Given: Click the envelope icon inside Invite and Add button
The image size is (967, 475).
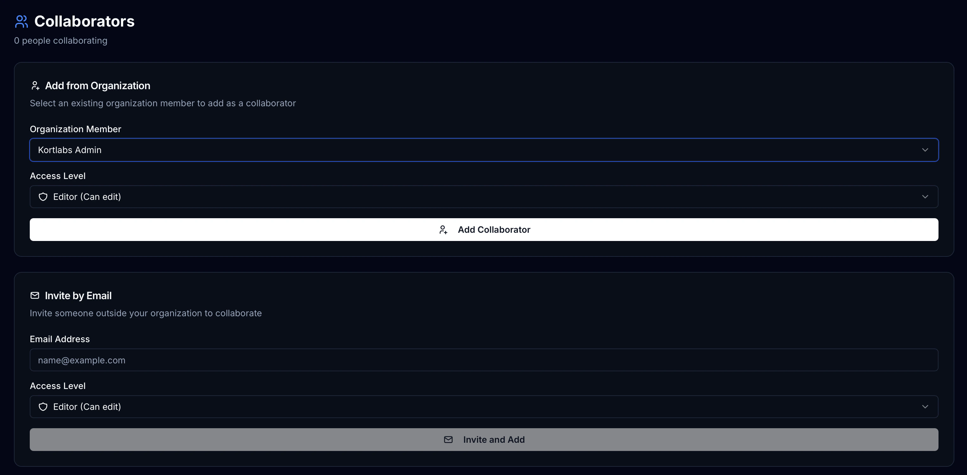Looking at the screenshot, I should (x=449, y=439).
